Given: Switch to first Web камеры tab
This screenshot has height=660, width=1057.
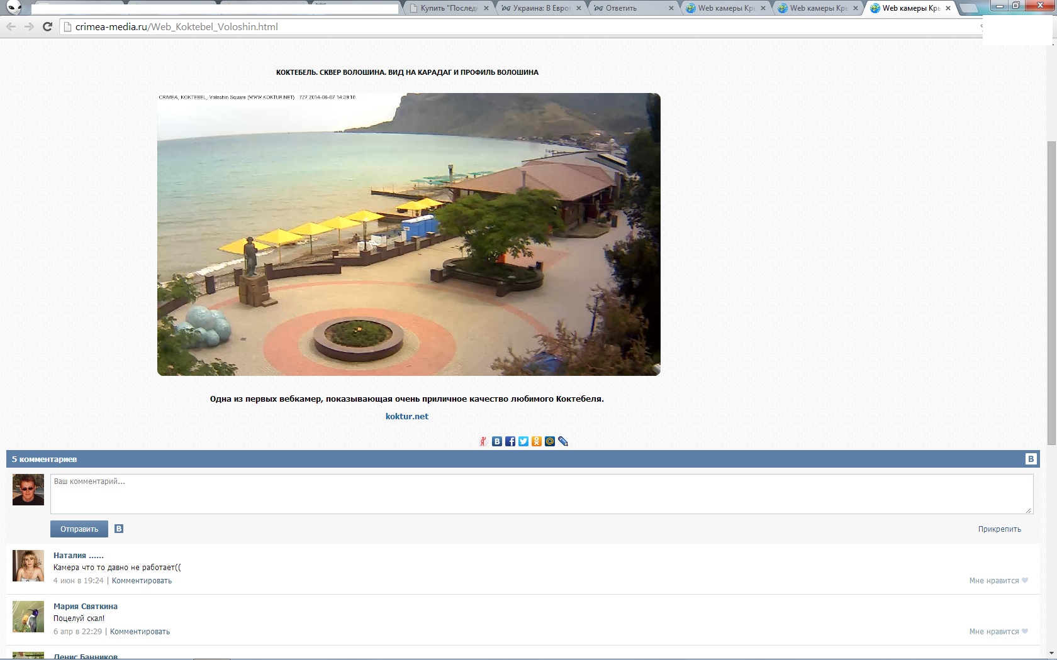Looking at the screenshot, I should (725, 8).
